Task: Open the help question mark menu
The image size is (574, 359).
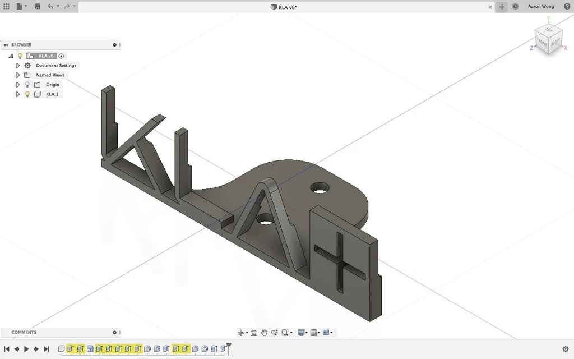Action: tap(567, 6)
